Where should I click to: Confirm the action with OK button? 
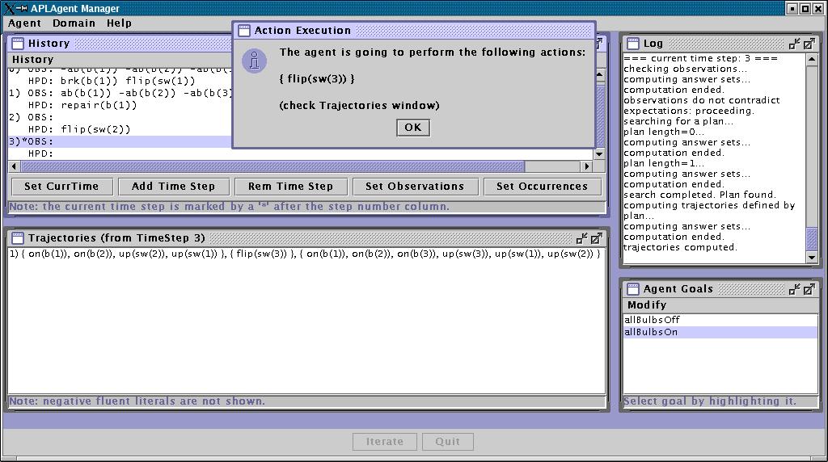[412, 128]
